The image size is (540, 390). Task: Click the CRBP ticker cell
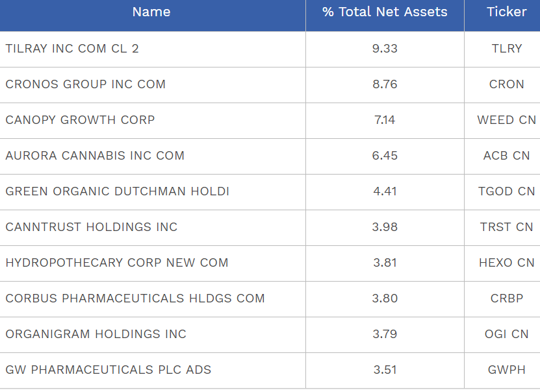[x=506, y=299]
